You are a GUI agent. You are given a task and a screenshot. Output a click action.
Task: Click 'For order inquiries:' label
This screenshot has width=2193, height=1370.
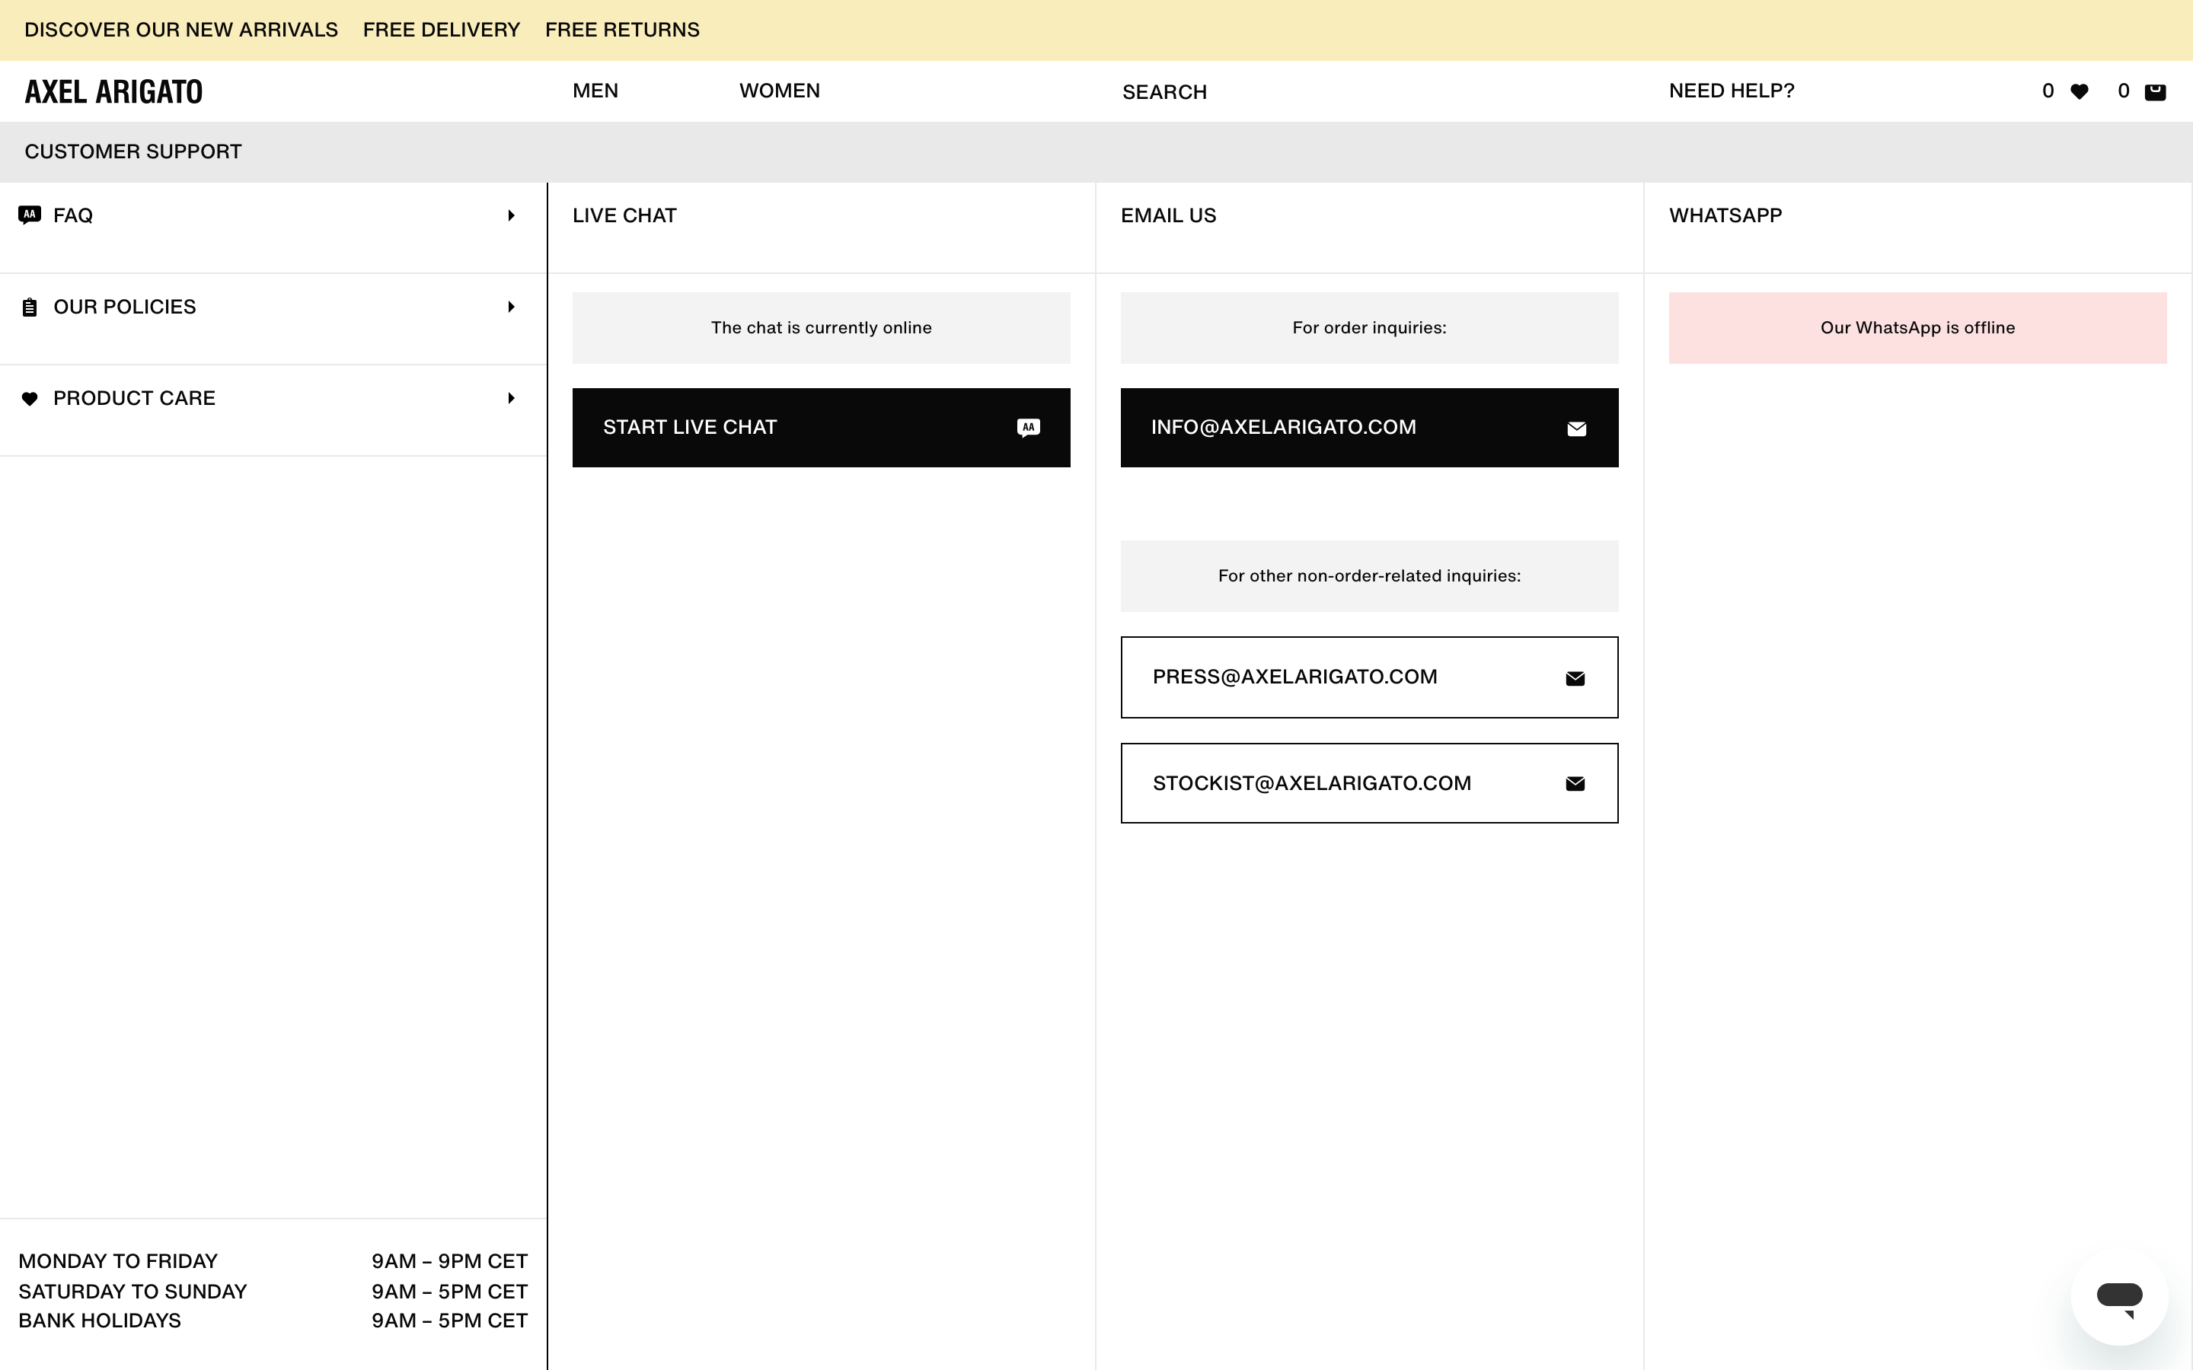1369,328
